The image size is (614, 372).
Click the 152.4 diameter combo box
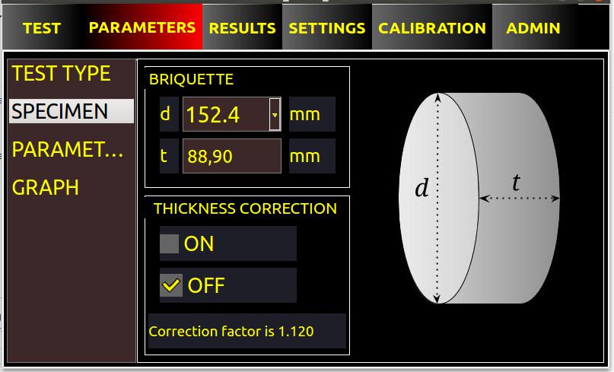point(232,114)
